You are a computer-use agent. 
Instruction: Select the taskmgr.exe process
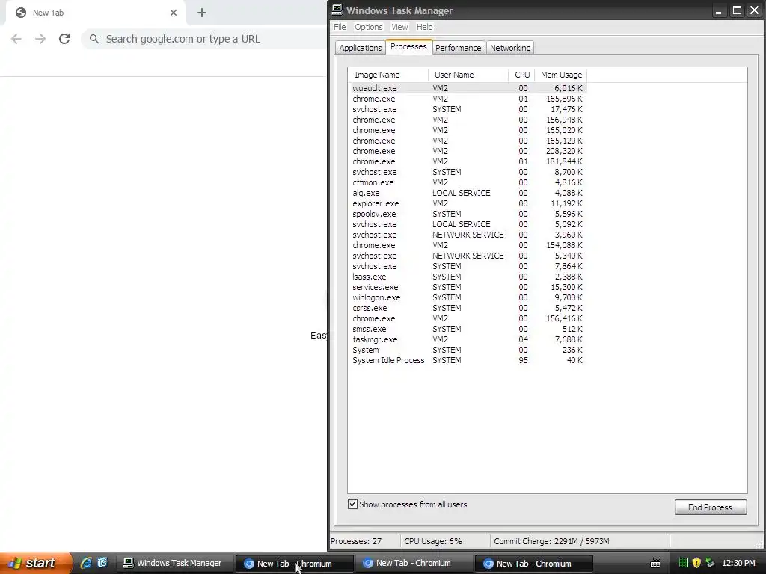(468, 340)
